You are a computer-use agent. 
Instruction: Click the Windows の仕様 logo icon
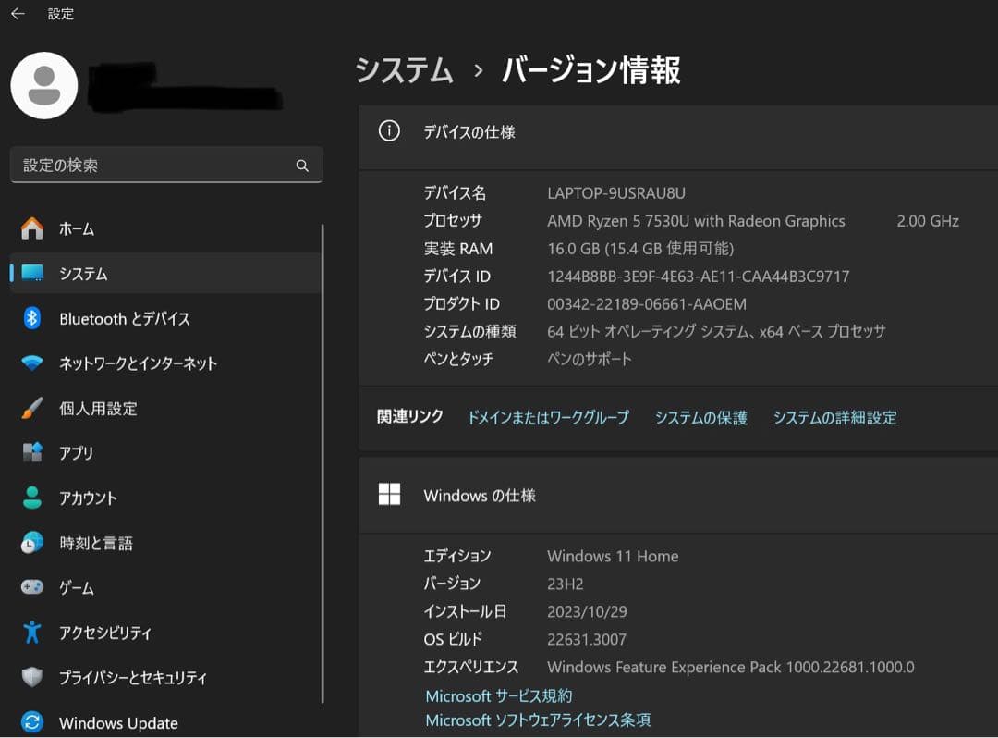[x=389, y=495]
